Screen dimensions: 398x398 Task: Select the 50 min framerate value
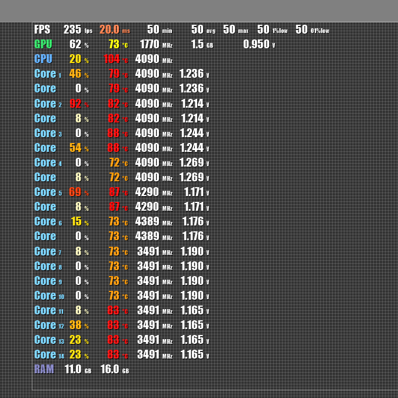pos(153,29)
